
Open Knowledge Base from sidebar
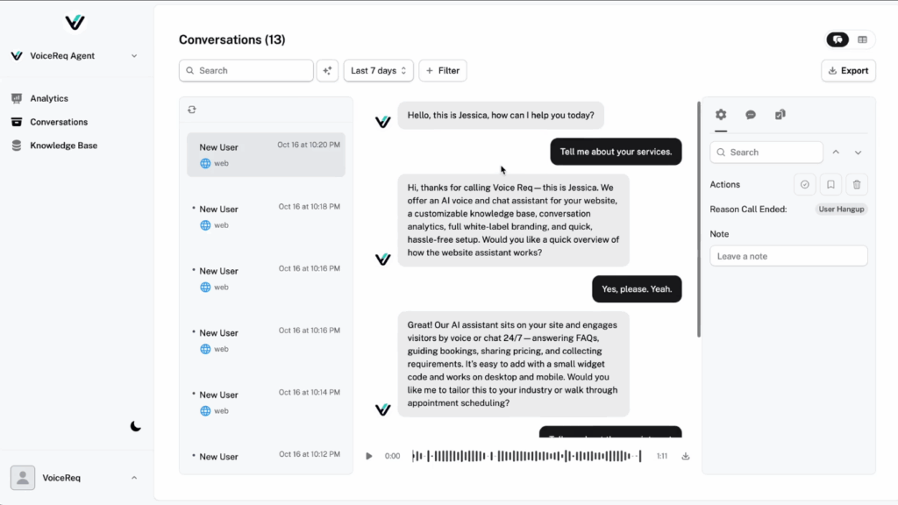point(63,146)
